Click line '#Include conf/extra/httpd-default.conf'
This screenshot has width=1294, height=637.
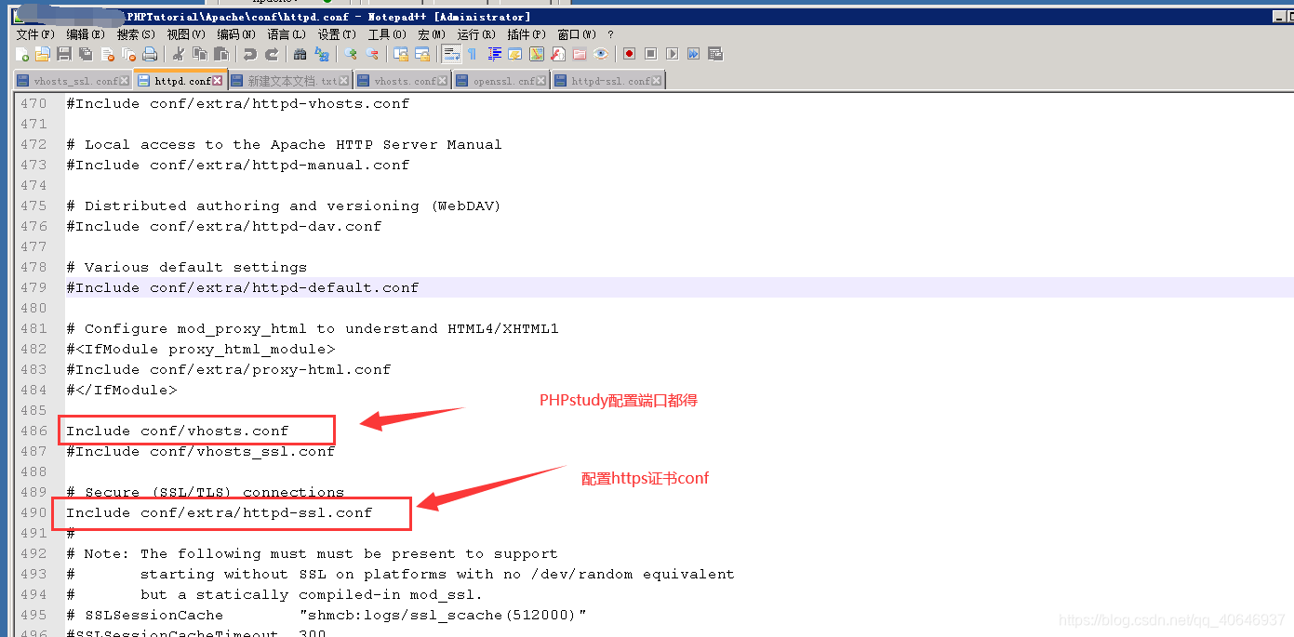[x=242, y=287]
